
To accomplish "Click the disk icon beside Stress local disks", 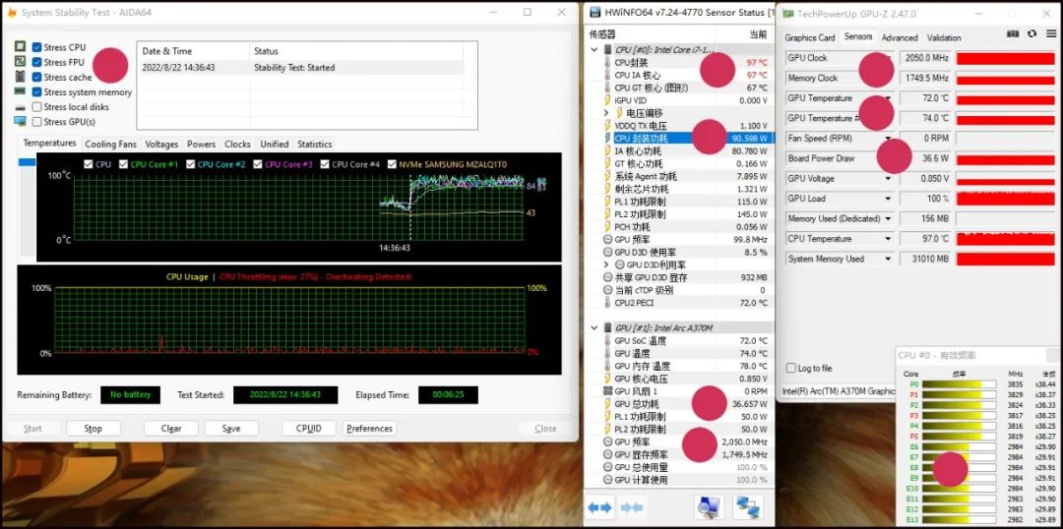I will [21, 107].
